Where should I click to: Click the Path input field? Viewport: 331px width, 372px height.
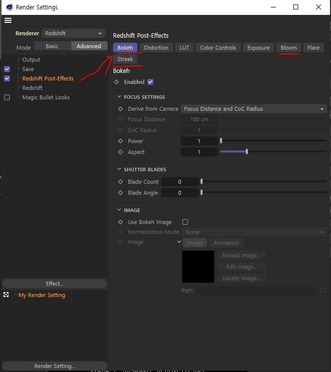click(256, 291)
